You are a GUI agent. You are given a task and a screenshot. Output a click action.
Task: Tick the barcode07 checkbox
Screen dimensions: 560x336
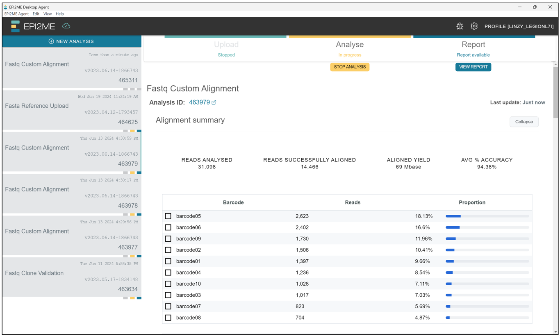pos(168,306)
